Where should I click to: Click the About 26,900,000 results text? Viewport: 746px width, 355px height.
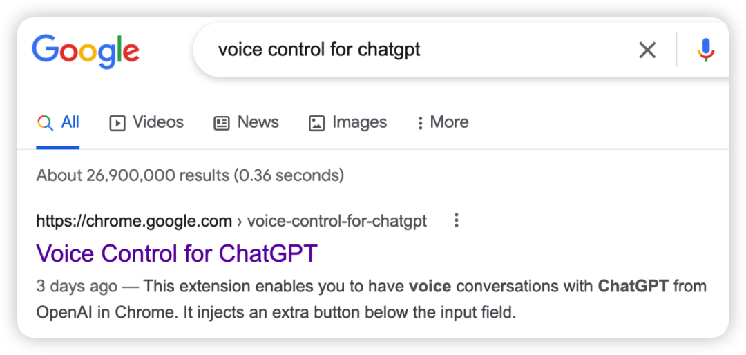[190, 175]
